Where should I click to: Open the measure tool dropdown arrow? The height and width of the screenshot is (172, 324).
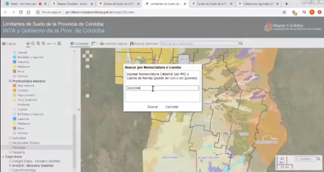coord(97,44)
